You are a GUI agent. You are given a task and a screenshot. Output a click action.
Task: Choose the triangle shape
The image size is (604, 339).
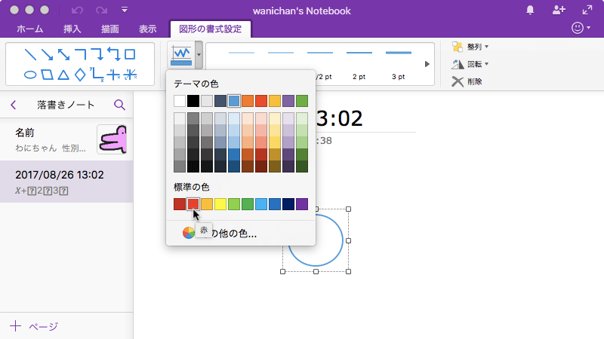[x=63, y=74]
